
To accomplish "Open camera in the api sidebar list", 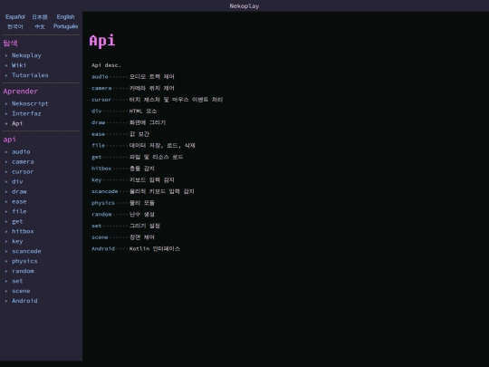I will pyautogui.click(x=23, y=161).
